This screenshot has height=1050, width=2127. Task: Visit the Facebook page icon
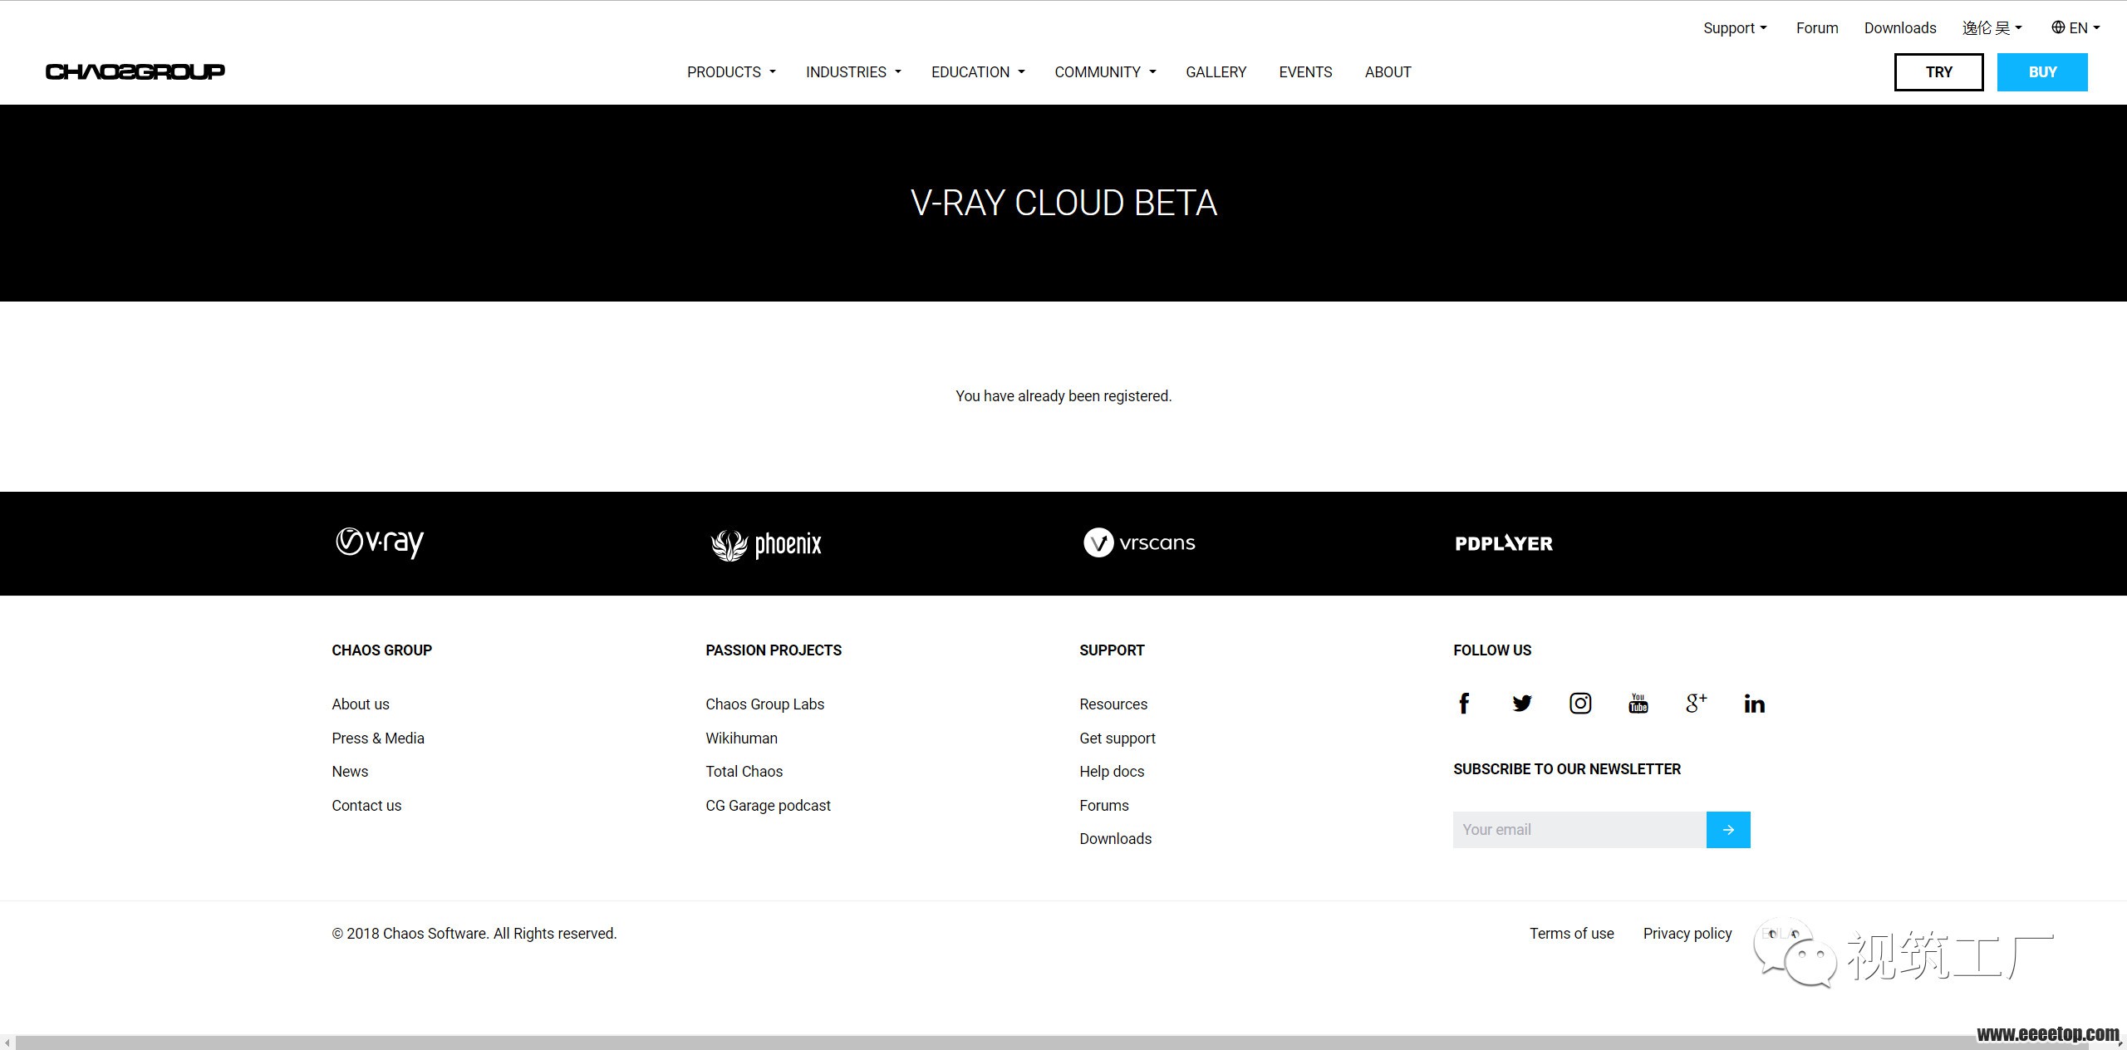(x=1464, y=704)
